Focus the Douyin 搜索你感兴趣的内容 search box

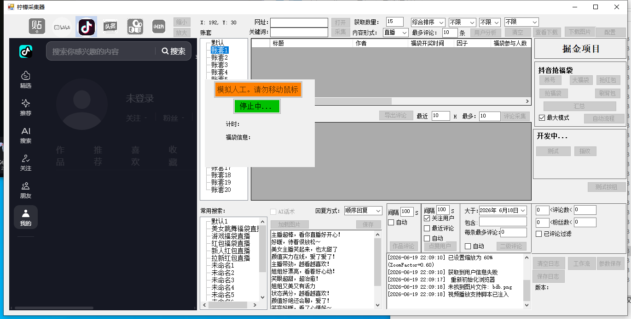coord(101,51)
